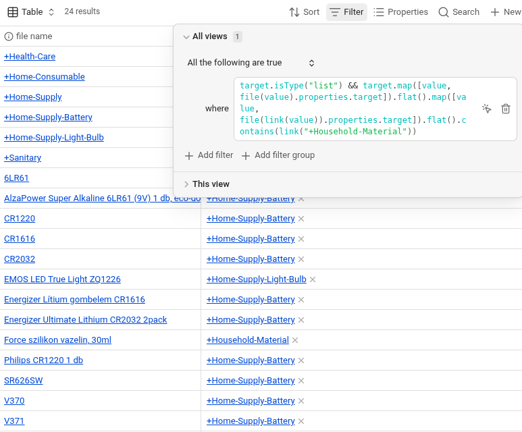Viewport: 522px width, 432px height.
Task: Open the +Health-Care file link
Action: coord(30,57)
